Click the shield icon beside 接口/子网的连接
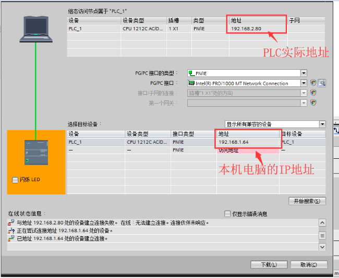The width and height of the screenshot is (339, 278). point(313,93)
